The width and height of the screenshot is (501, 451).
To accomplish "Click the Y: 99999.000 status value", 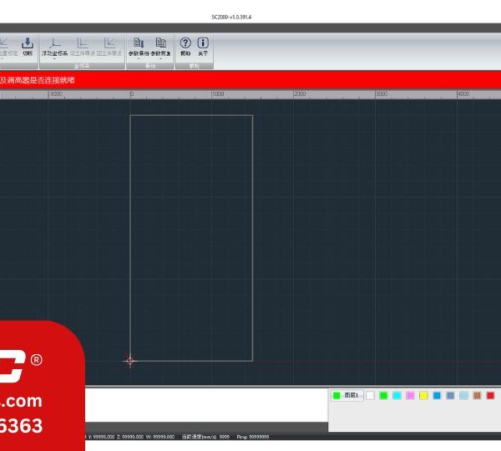I will (x=101, y=437).
